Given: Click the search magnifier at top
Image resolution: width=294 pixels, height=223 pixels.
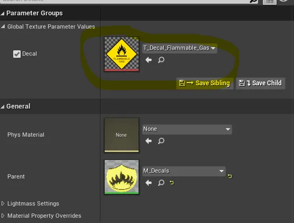Looking at the screenshot, I should click(x=253, y=1).
